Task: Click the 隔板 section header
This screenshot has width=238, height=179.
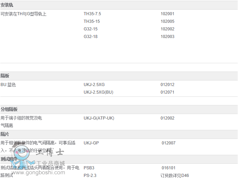Action: (x=5, y=76)
